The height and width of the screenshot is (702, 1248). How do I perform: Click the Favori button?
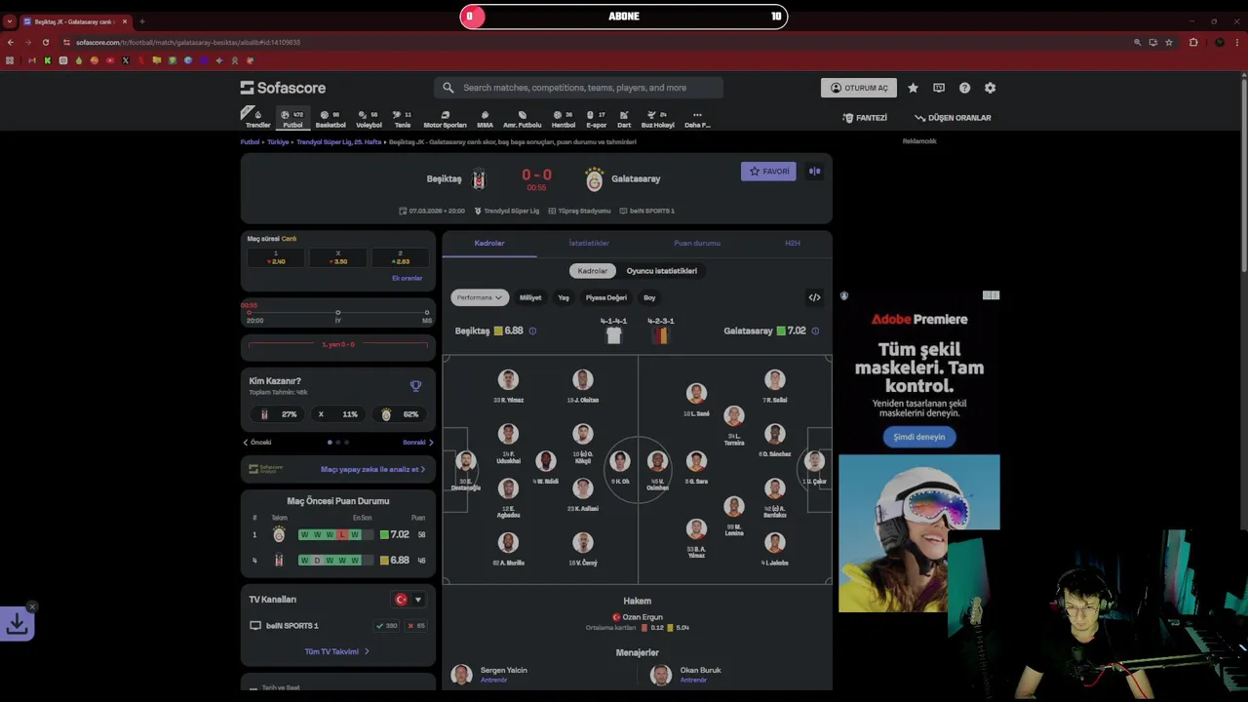[768, 172]
